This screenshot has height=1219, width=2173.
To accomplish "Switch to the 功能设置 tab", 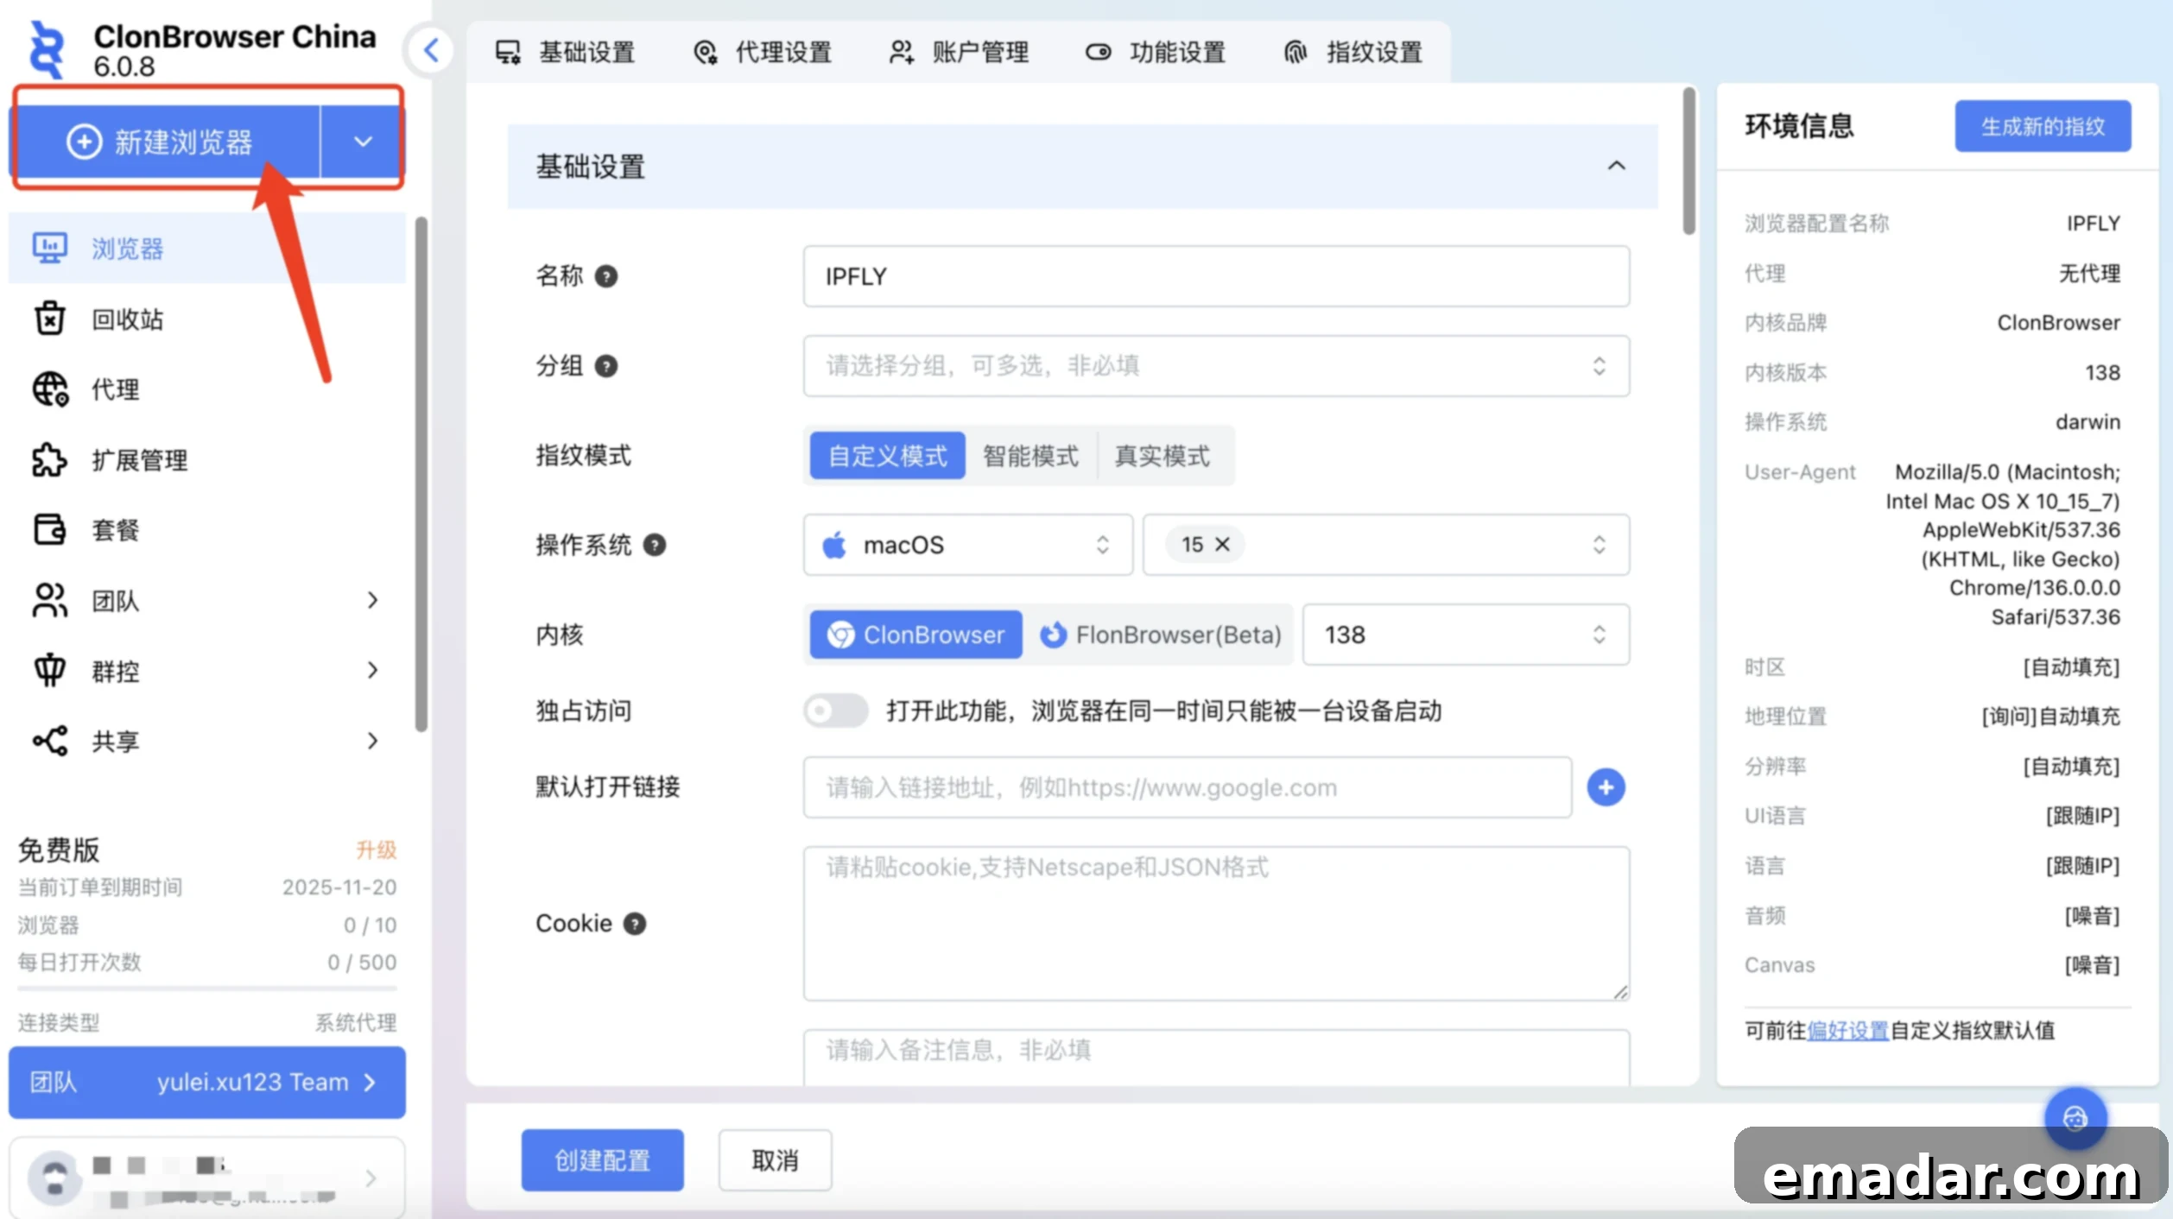I will pyautogui.click(x=1156, y=53).
